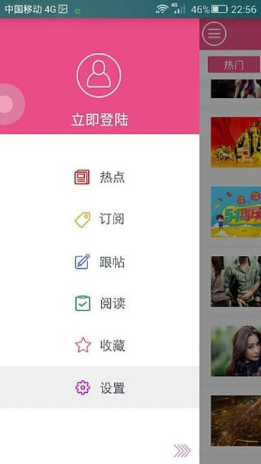Image resolution: width=261 pixels, height=464 pixels.
Task: Toggle the hamburger menu button
Action: 214,34
